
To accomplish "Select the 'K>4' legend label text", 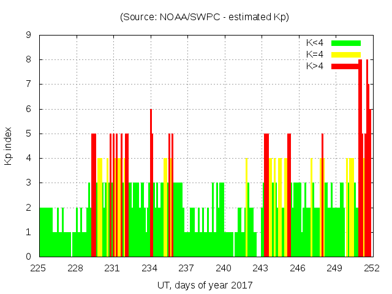I will [315, 66].
